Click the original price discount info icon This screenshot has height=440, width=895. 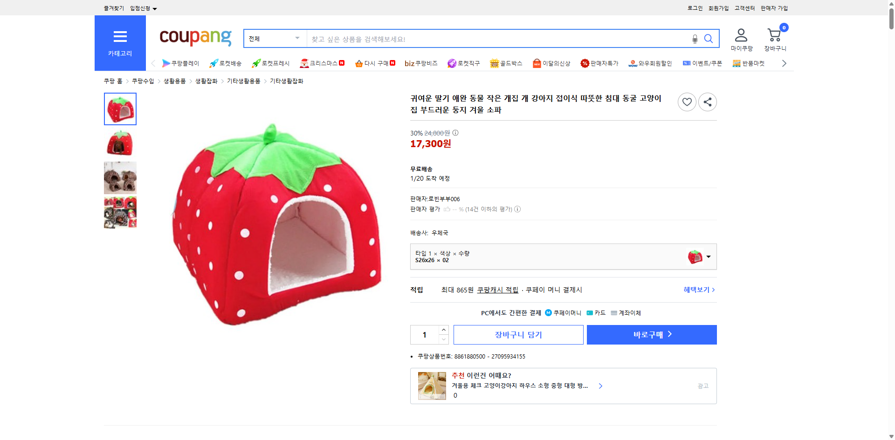pyautogui.click(x=455, y=133)
